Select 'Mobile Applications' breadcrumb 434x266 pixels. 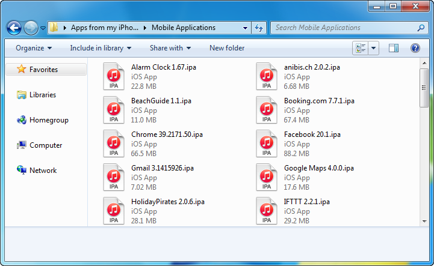(184, 28)
